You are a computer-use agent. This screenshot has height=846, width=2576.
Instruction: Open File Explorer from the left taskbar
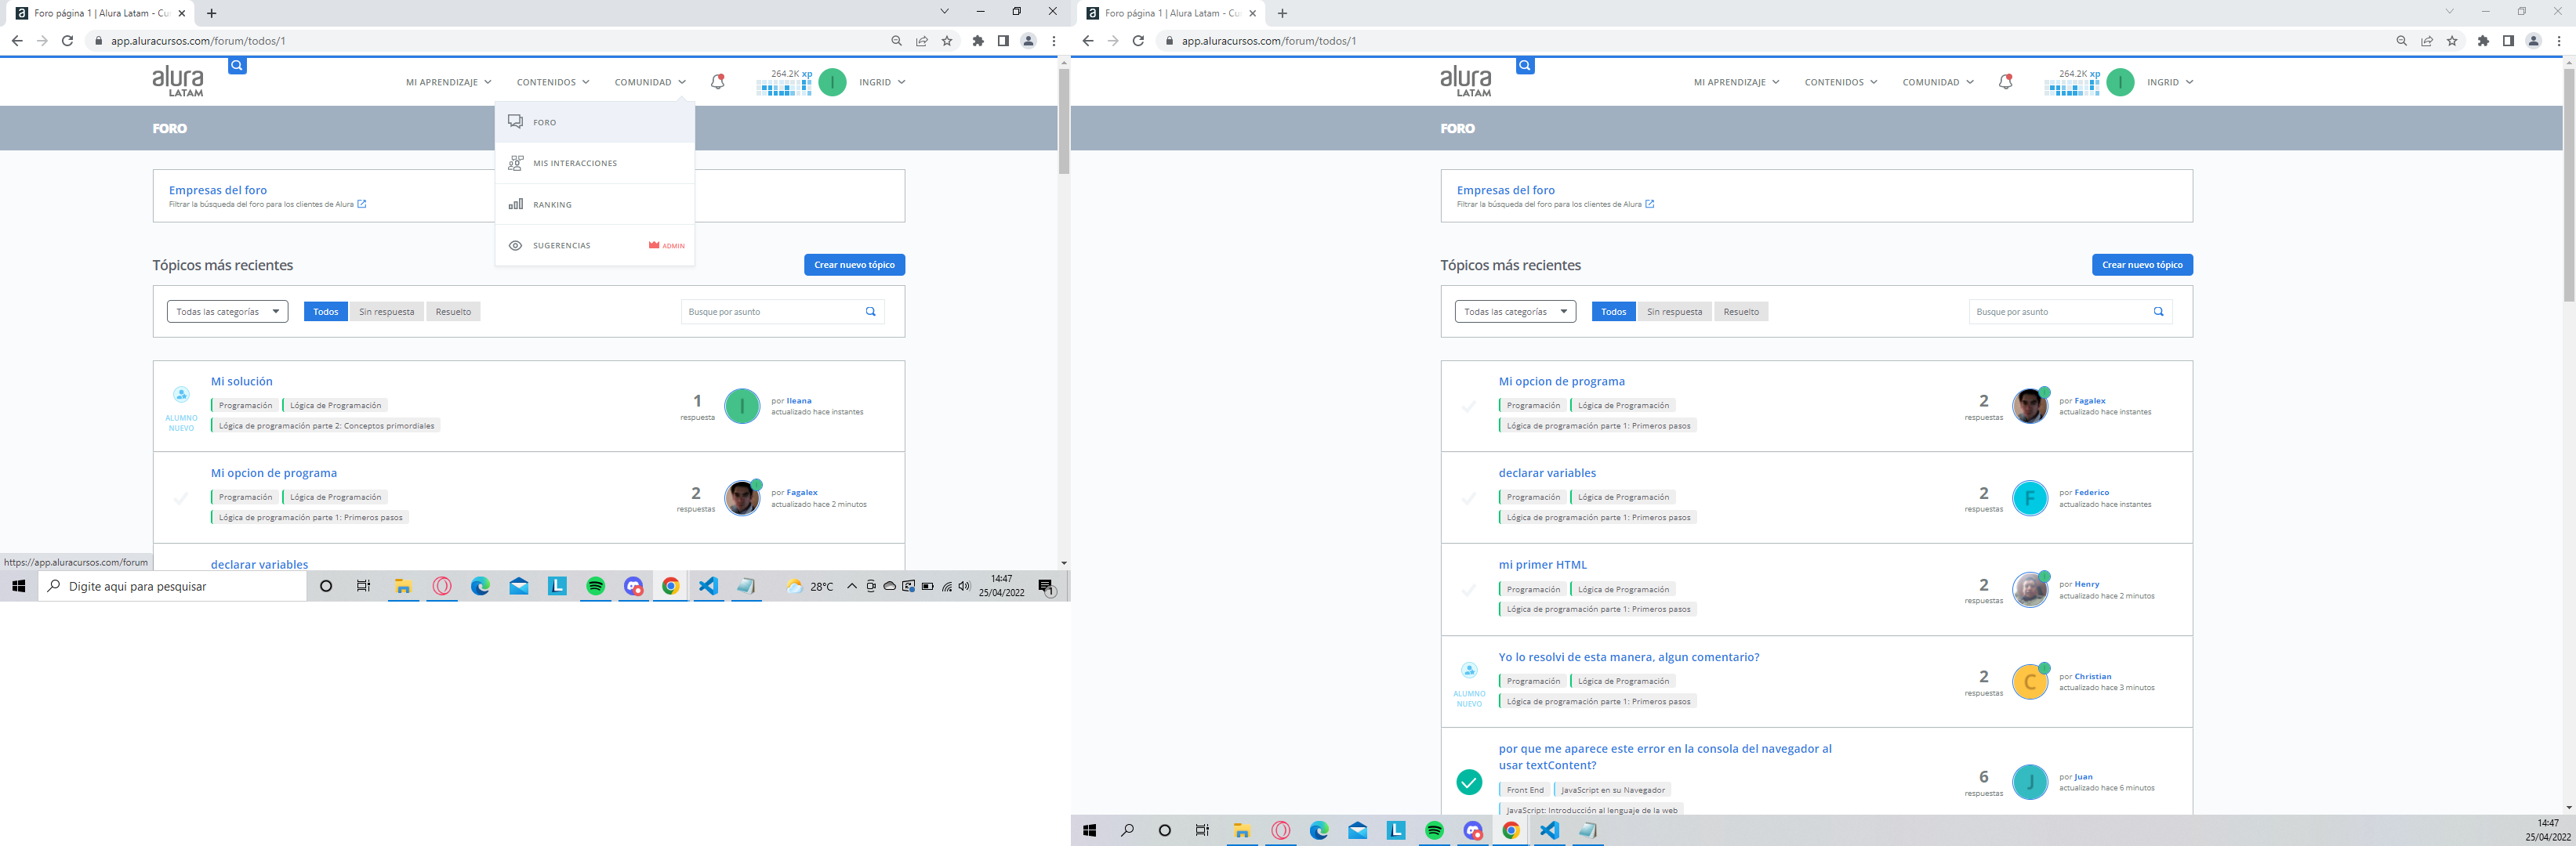pos(403,586)
